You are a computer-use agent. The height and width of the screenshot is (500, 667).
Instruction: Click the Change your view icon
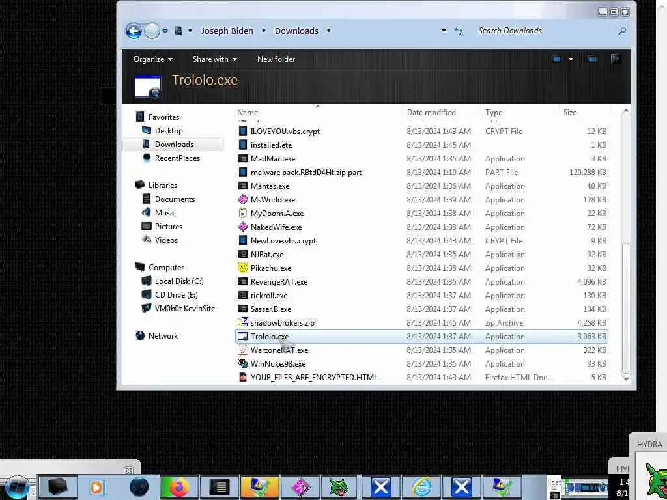point(557,59)
